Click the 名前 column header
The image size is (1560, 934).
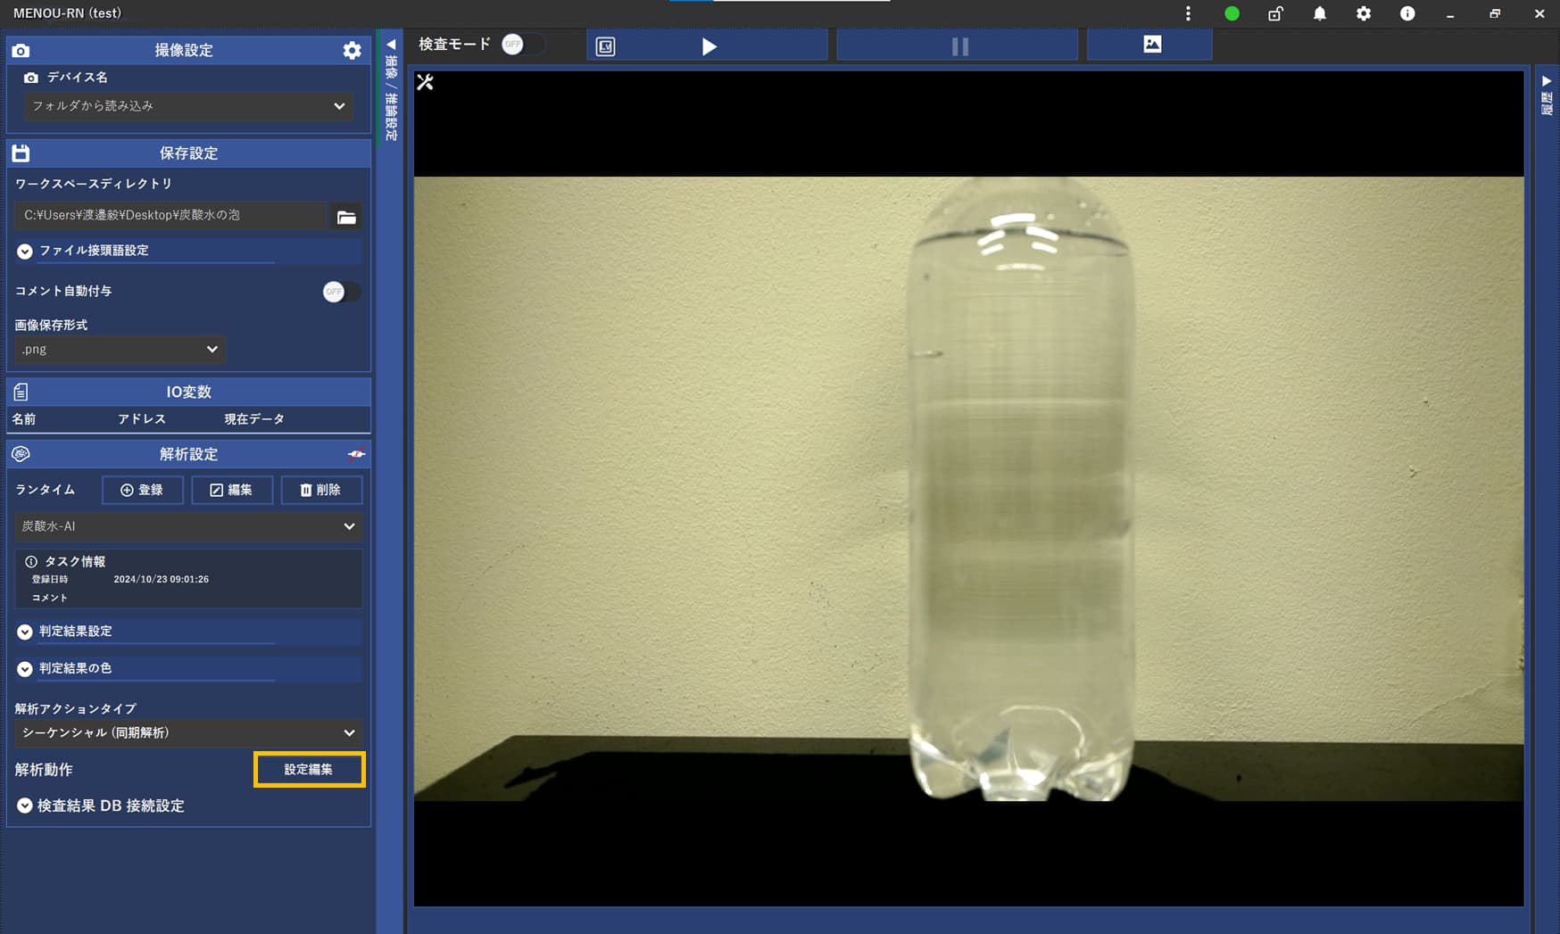coord(24,419)
